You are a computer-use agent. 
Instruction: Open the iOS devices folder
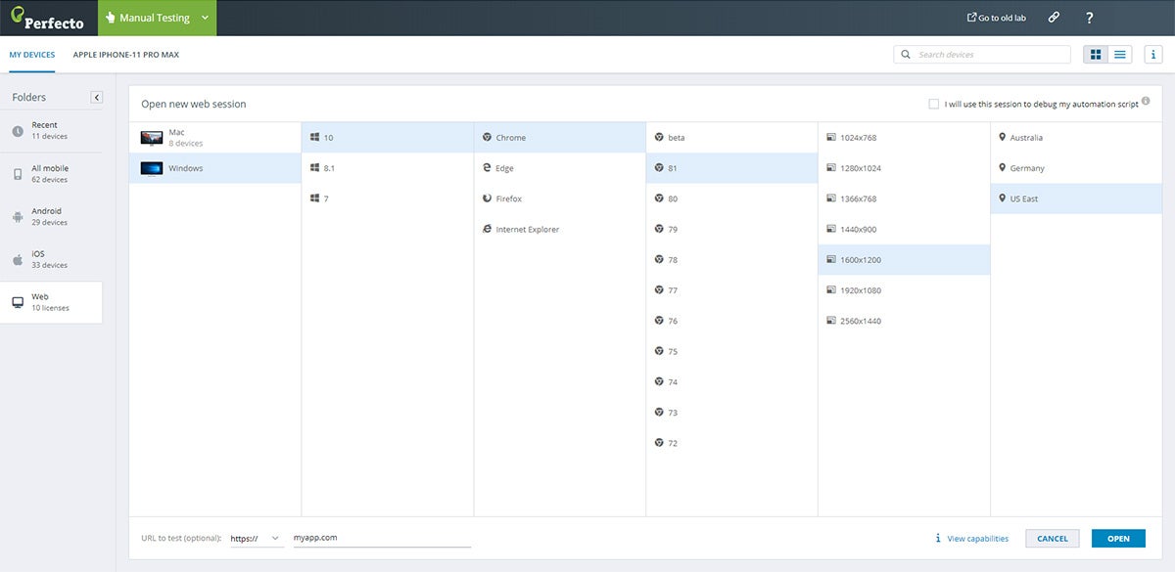pyautogui.click(x=39, y=258)
